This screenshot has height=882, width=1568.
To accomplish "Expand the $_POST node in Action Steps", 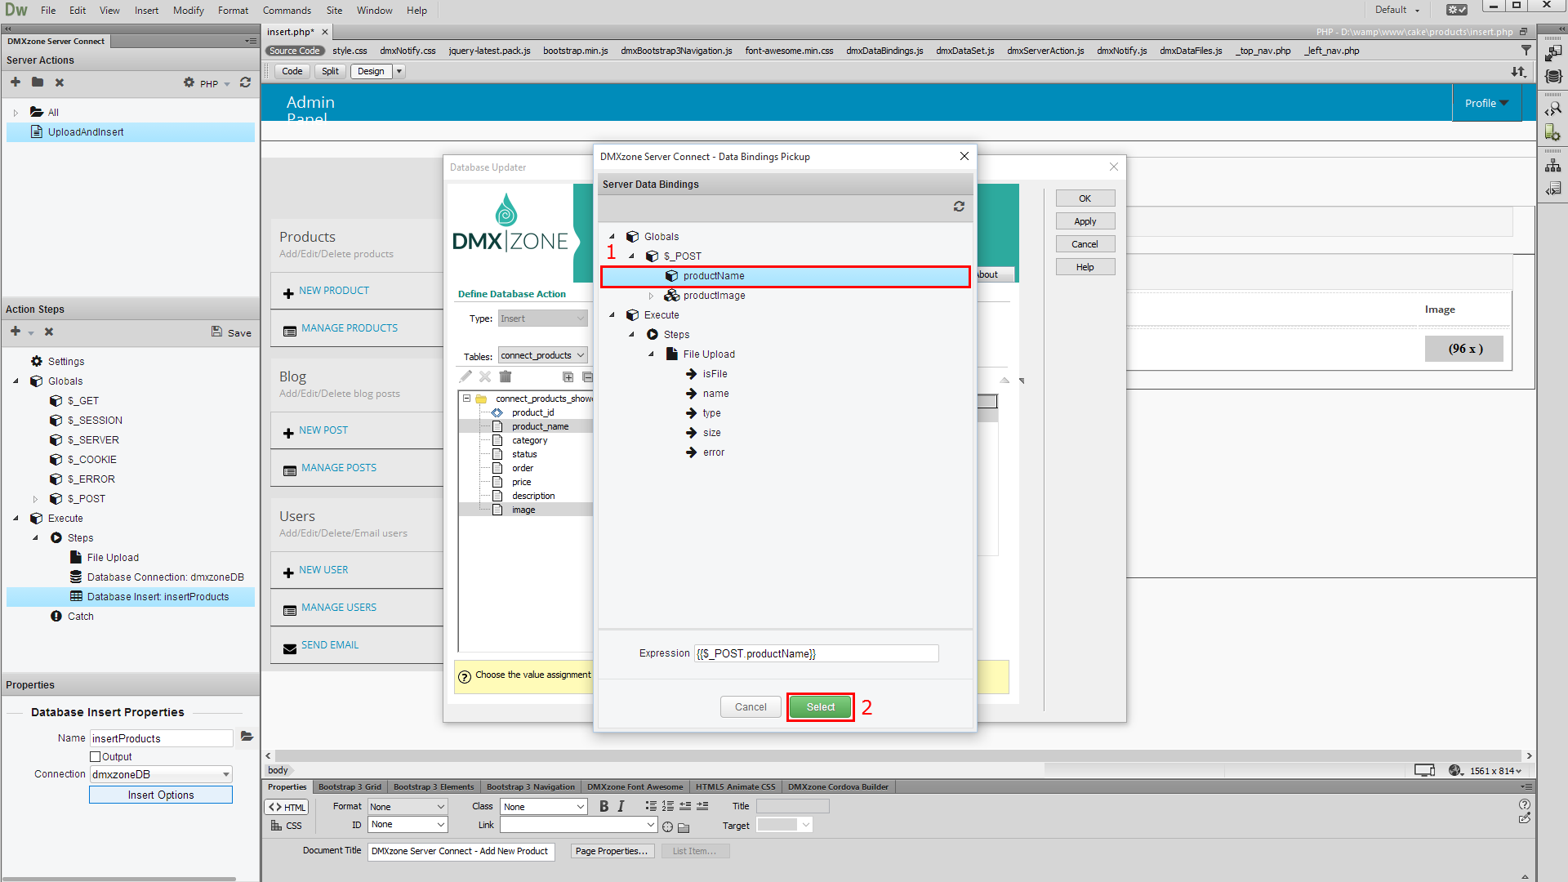I will [35, 499].
